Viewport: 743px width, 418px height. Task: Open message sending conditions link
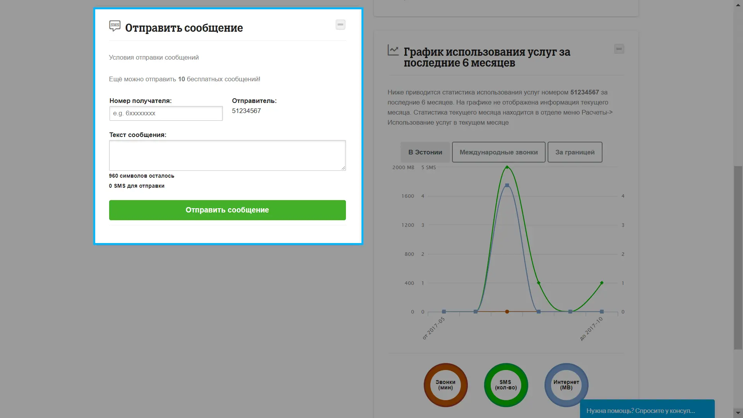coord(154,58)
